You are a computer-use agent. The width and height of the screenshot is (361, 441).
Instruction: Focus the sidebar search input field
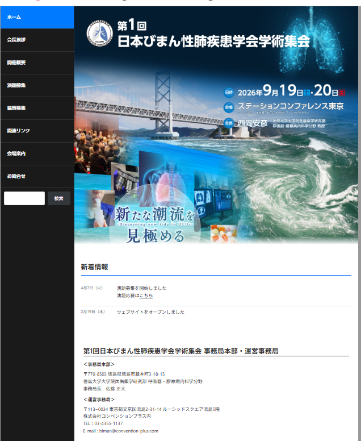click(24, 198)
